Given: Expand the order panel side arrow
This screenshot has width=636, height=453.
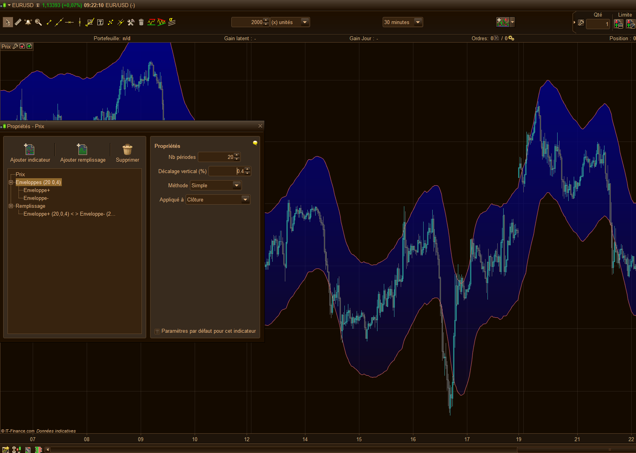Looking at the screenshot, I should [x=575, y=22].
